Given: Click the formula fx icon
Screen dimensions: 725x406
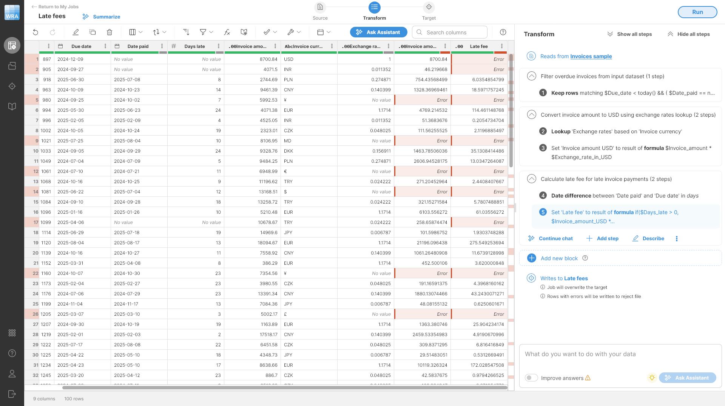Looking at the screenshot, I should tap(227, 32).
